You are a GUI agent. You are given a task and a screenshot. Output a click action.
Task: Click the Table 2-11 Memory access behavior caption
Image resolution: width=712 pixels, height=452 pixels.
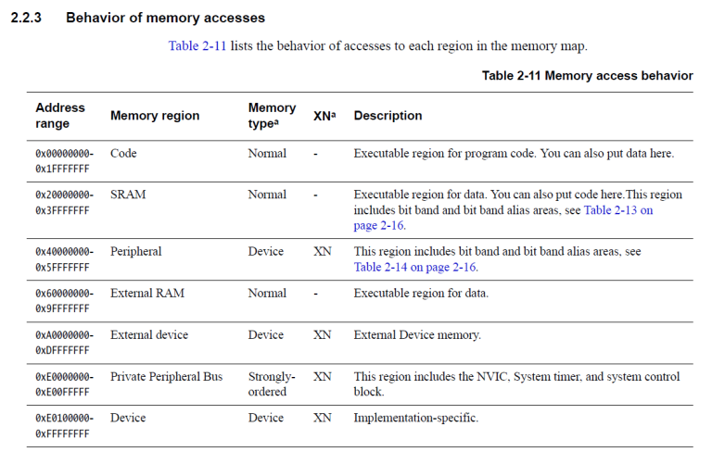click(x=587, y=76)
